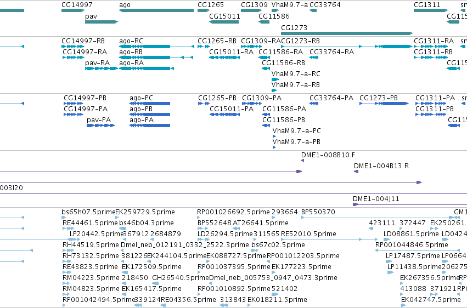467x308 pixels.
Task: Select the CG1311-RB transcript
Action: coord(431,58)
